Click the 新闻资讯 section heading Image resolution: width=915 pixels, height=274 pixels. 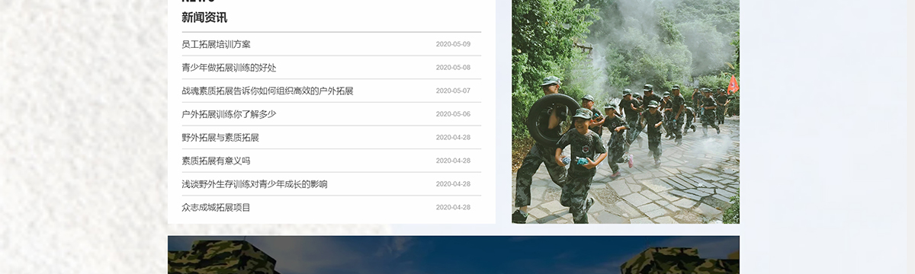tap(204, 18)
